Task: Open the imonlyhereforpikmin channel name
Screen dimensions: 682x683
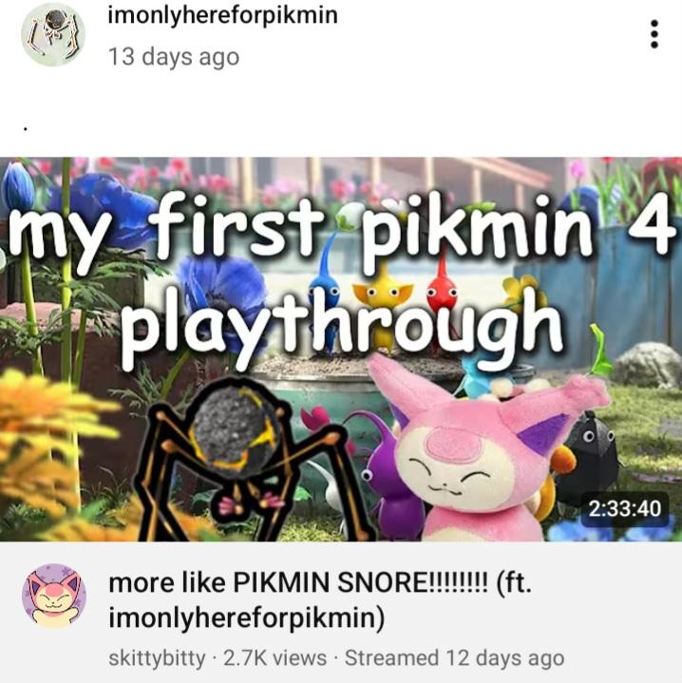Action: tap(222, 15)
